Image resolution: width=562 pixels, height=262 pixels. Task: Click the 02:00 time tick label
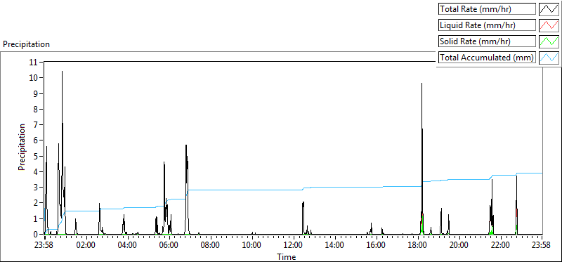[86, 246]
